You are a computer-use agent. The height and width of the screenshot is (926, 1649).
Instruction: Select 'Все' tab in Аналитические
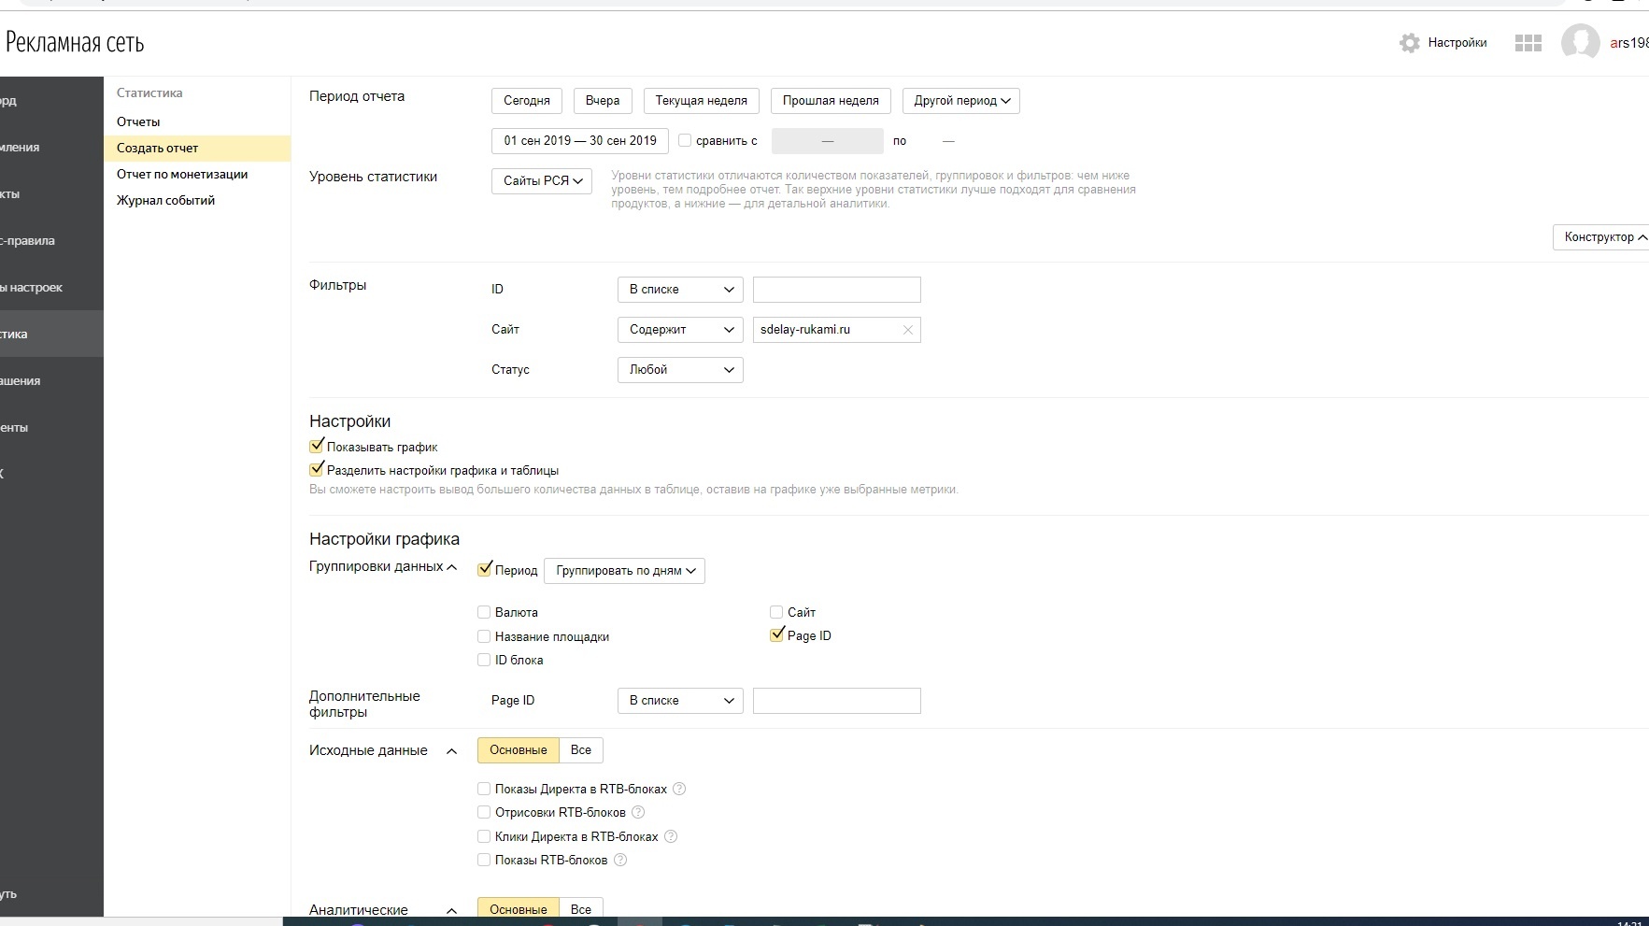581,909
